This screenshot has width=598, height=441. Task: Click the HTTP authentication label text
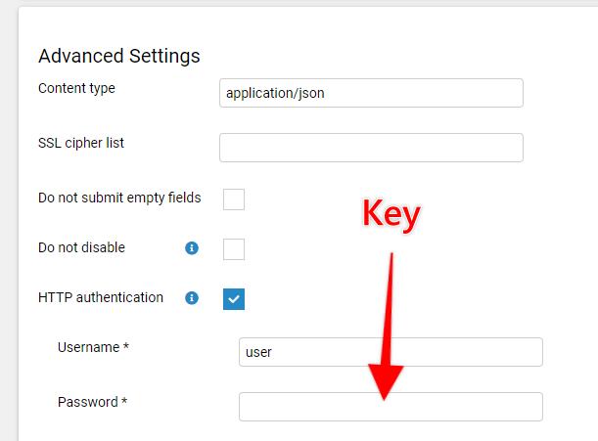[x=101, y=297]
